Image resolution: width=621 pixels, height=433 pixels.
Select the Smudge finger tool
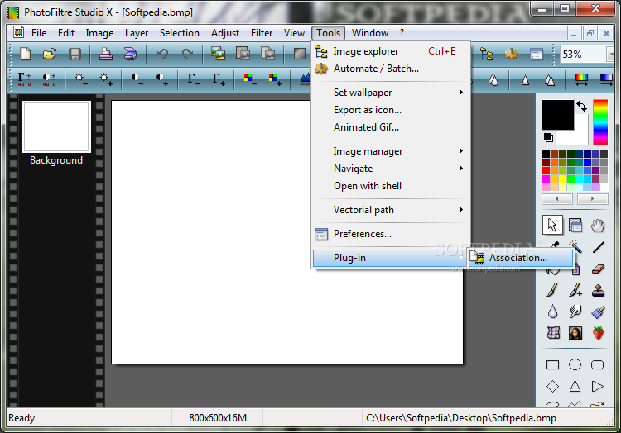pos(575,312)
